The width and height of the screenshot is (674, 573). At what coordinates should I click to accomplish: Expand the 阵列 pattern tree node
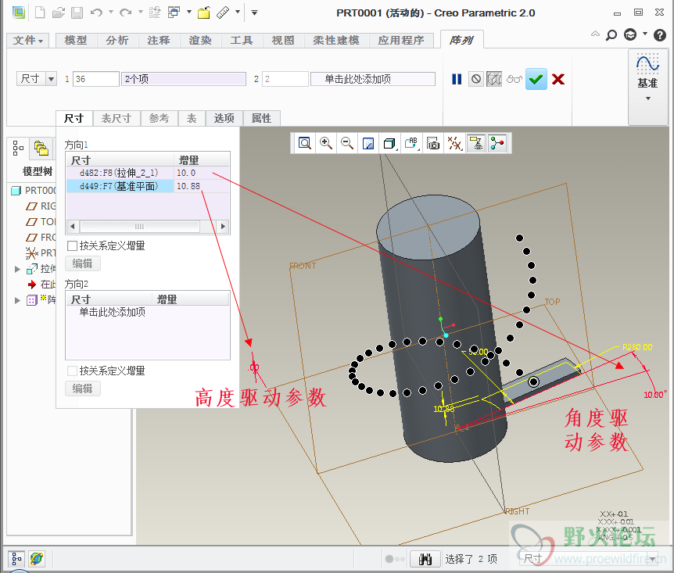pyautogui.click(x=18, y=300)
